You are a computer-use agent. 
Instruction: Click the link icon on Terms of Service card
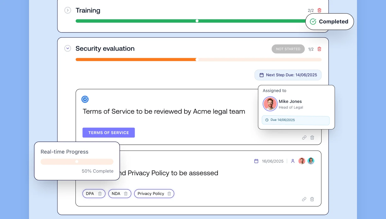click(304, 138)
